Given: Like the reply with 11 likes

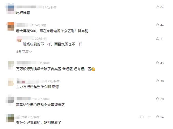Looking at the screenshot, I should coord(157,38).
